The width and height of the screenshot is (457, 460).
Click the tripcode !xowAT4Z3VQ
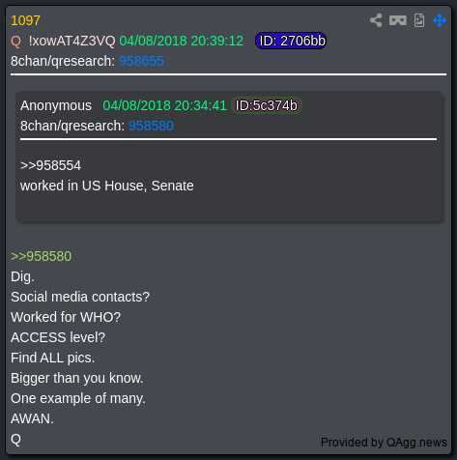[x=71, y=41]
